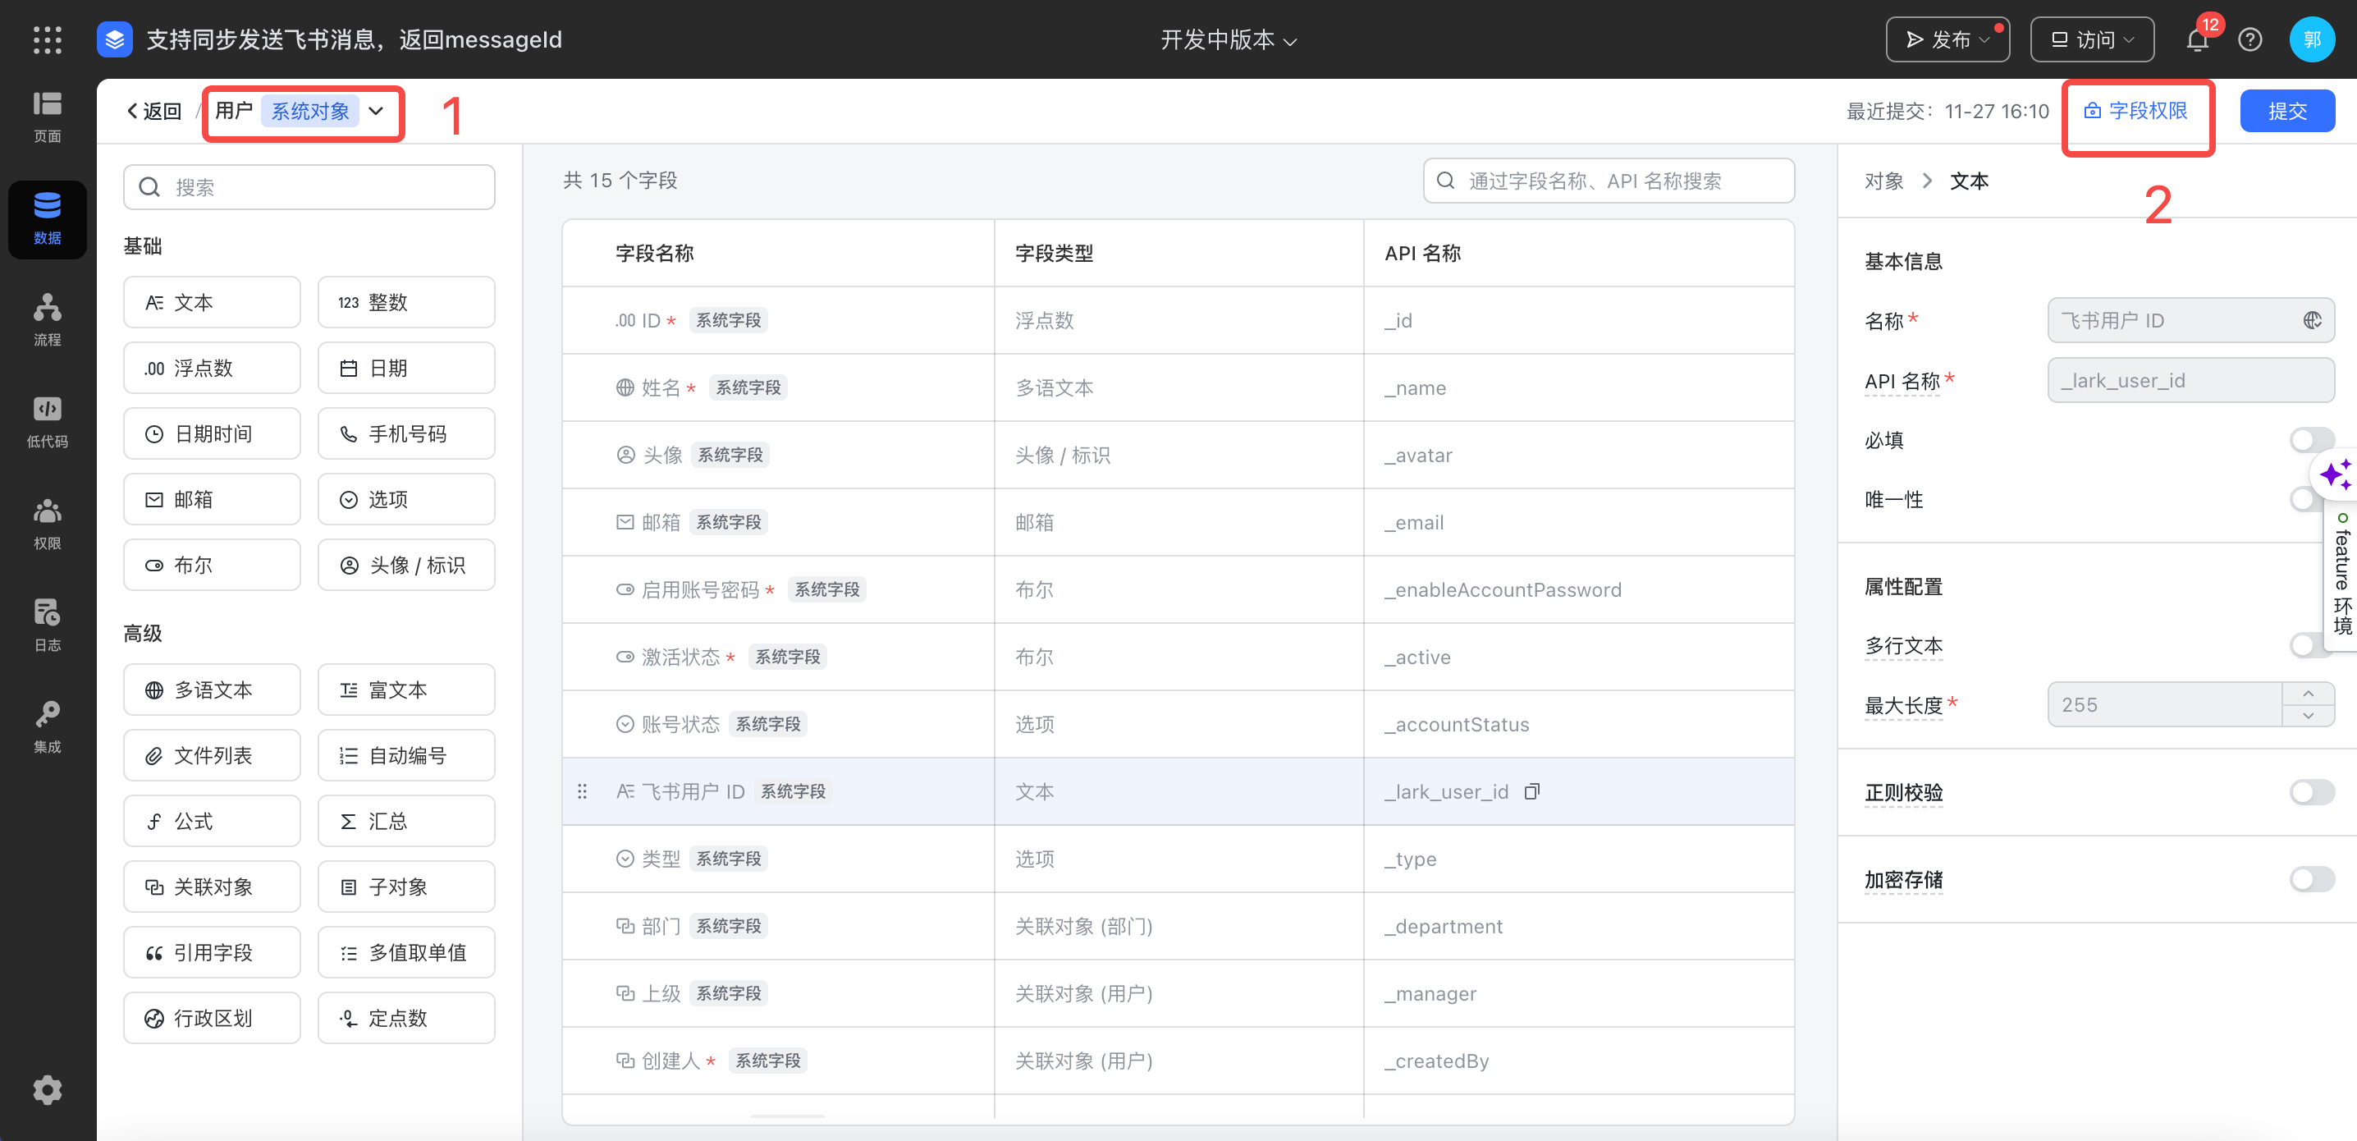Add a 汇总 field type
The width and height of the screenshot is (2357, 1141).
(406, 821)
